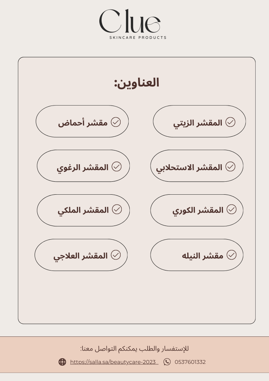Click the العناوين heading text

[x=137, y=83]
